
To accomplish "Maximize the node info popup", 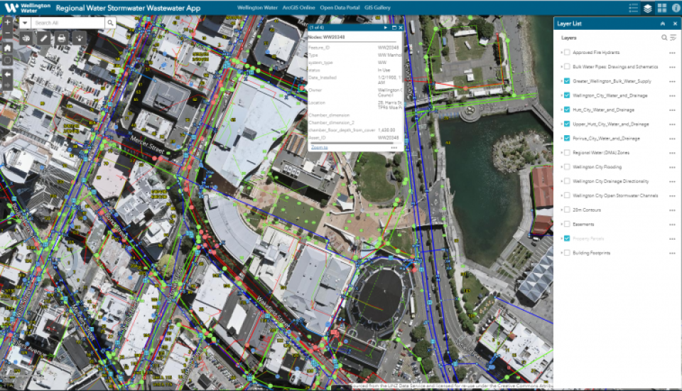I will [394, 28].
